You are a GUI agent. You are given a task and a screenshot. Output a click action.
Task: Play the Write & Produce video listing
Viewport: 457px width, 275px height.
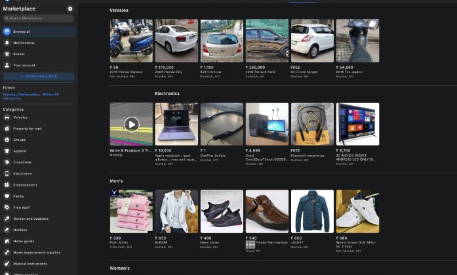131,124
